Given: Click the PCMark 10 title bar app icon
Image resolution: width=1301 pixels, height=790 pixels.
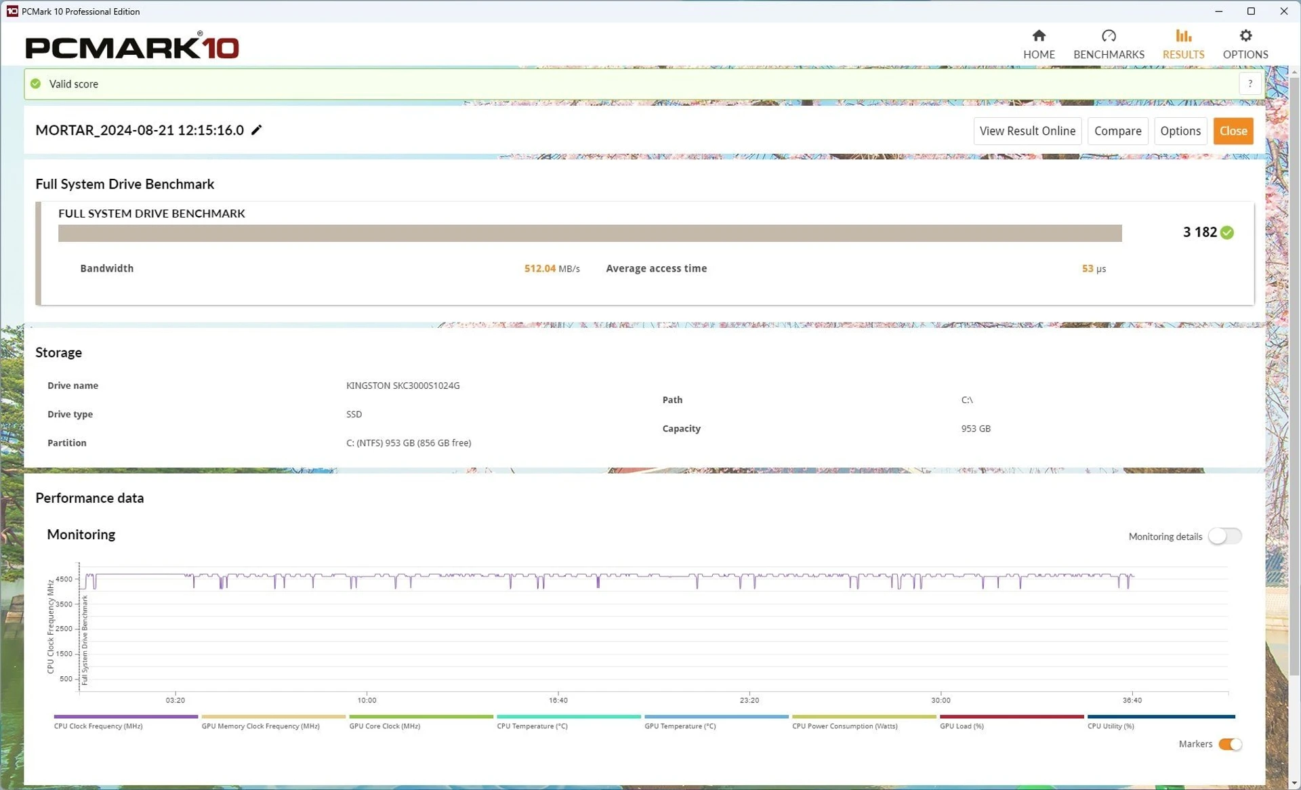Looking at the screenshot, I should tap(12, 11).
